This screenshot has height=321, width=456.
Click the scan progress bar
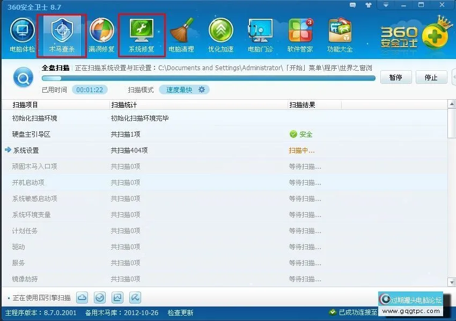pyautogui.click(x=208, y=78)
